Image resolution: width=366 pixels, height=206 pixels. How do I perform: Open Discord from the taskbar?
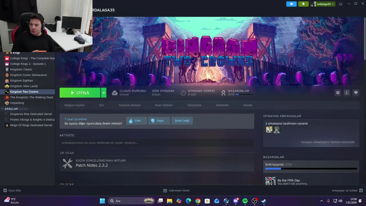coord(236,201)
